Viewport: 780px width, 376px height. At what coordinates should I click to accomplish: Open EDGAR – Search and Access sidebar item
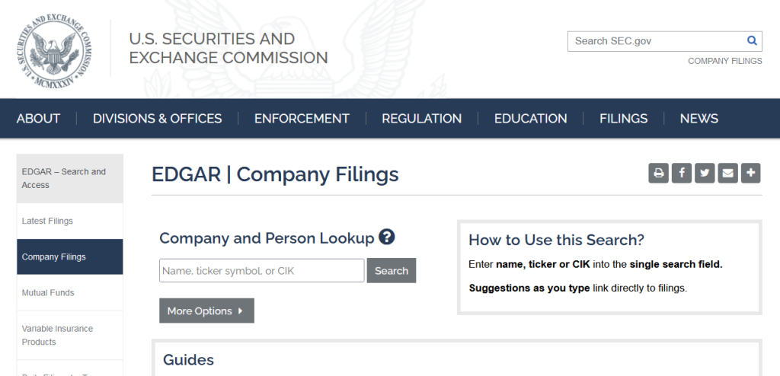[70, 178]
